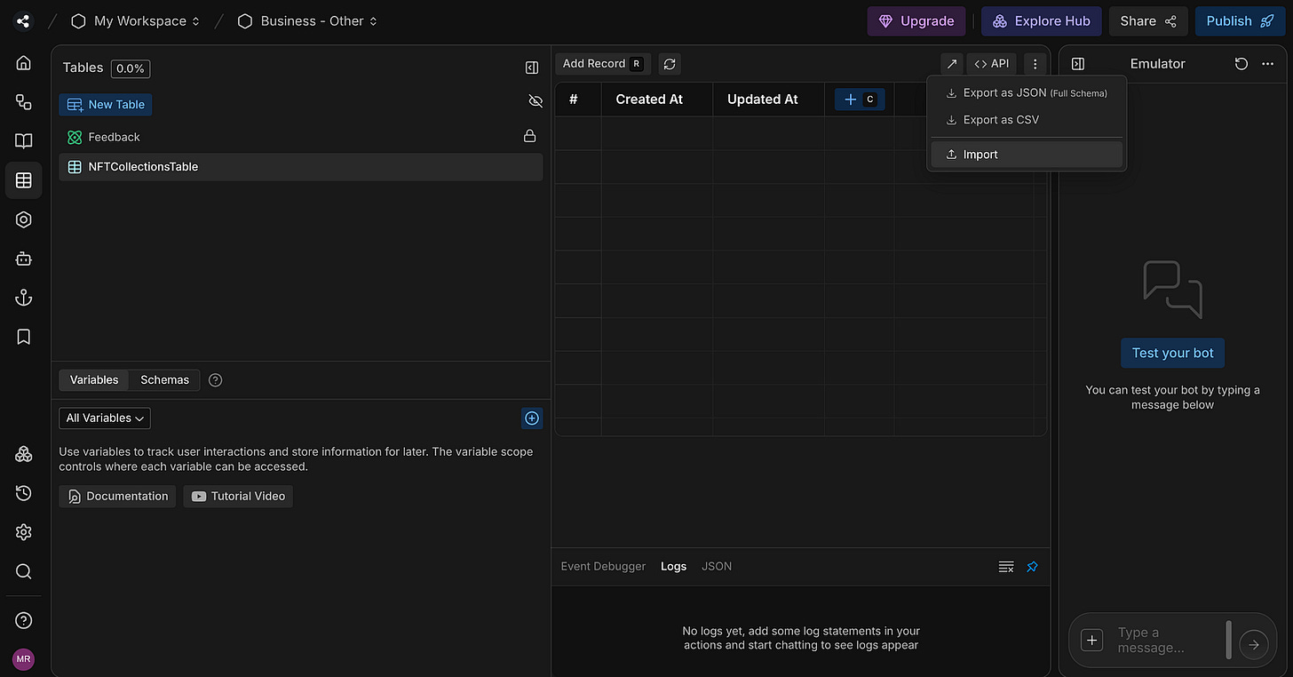
Task: Click the anchor Hooks icon in sidebar
Action: tap(24, 298)
